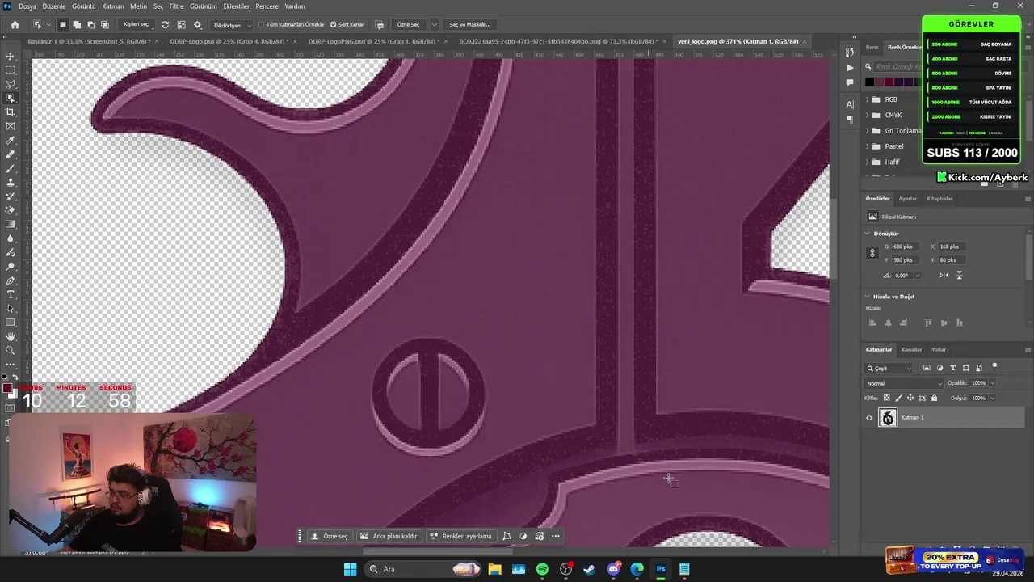Open Dikdörtgen mode dropdown

[x=232, y=24]
